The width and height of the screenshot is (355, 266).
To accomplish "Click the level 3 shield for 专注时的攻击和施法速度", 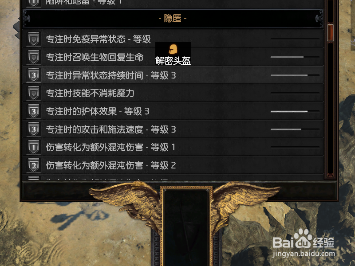I will click(x=34, y=129).
